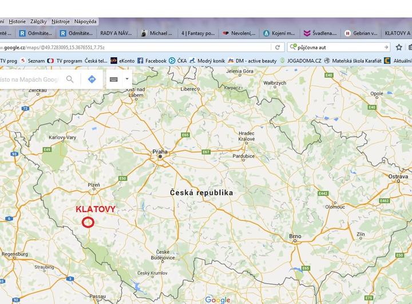The image size is (412, 304).
Task: Open the Facebook bookmark
Action: pyautogui.click(x=152, y=61)
